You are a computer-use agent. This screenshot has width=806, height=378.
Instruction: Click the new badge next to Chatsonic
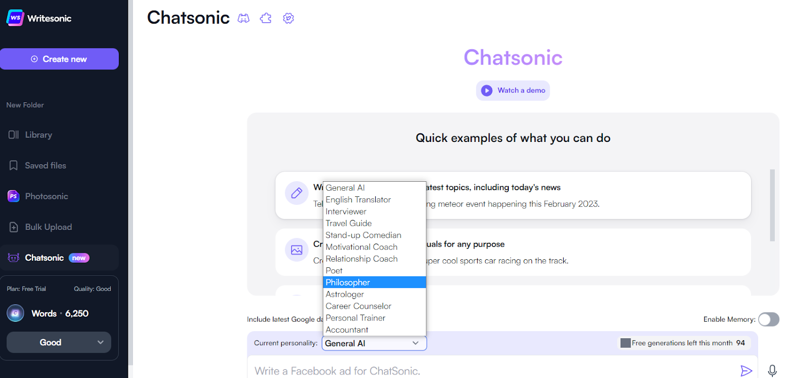(x=79, y=258)
